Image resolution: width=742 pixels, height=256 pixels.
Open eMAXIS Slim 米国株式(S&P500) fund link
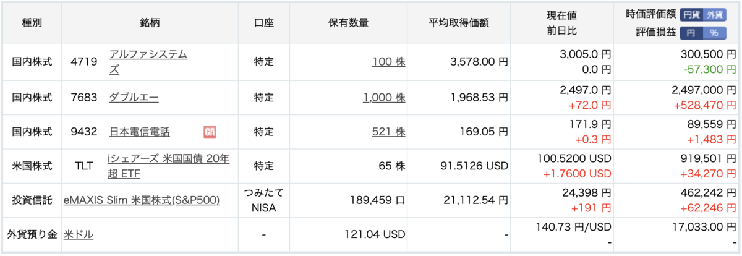(142, 200)
